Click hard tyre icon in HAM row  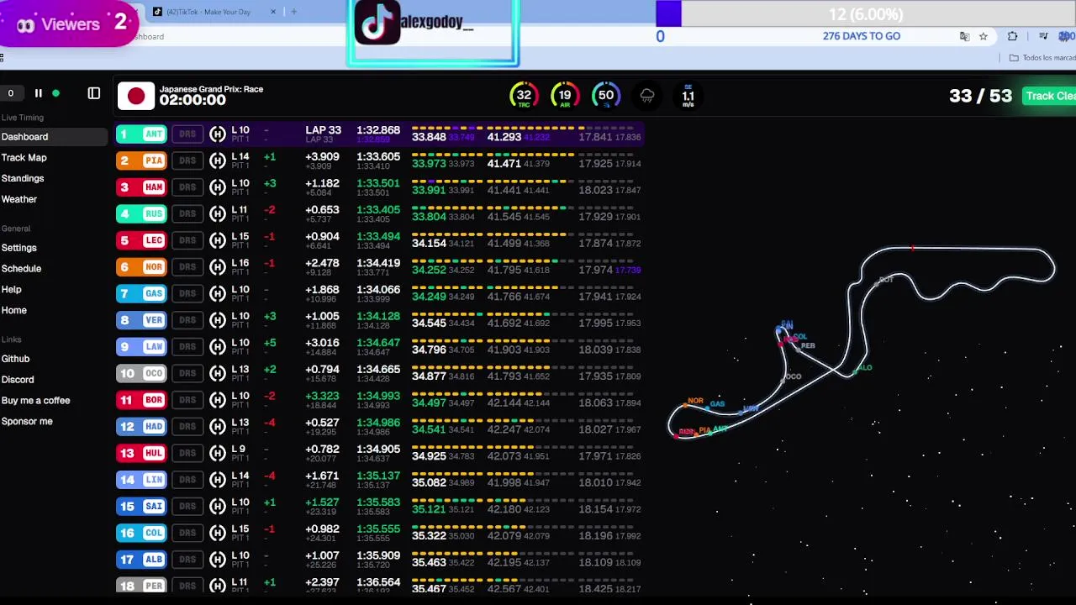218,187
